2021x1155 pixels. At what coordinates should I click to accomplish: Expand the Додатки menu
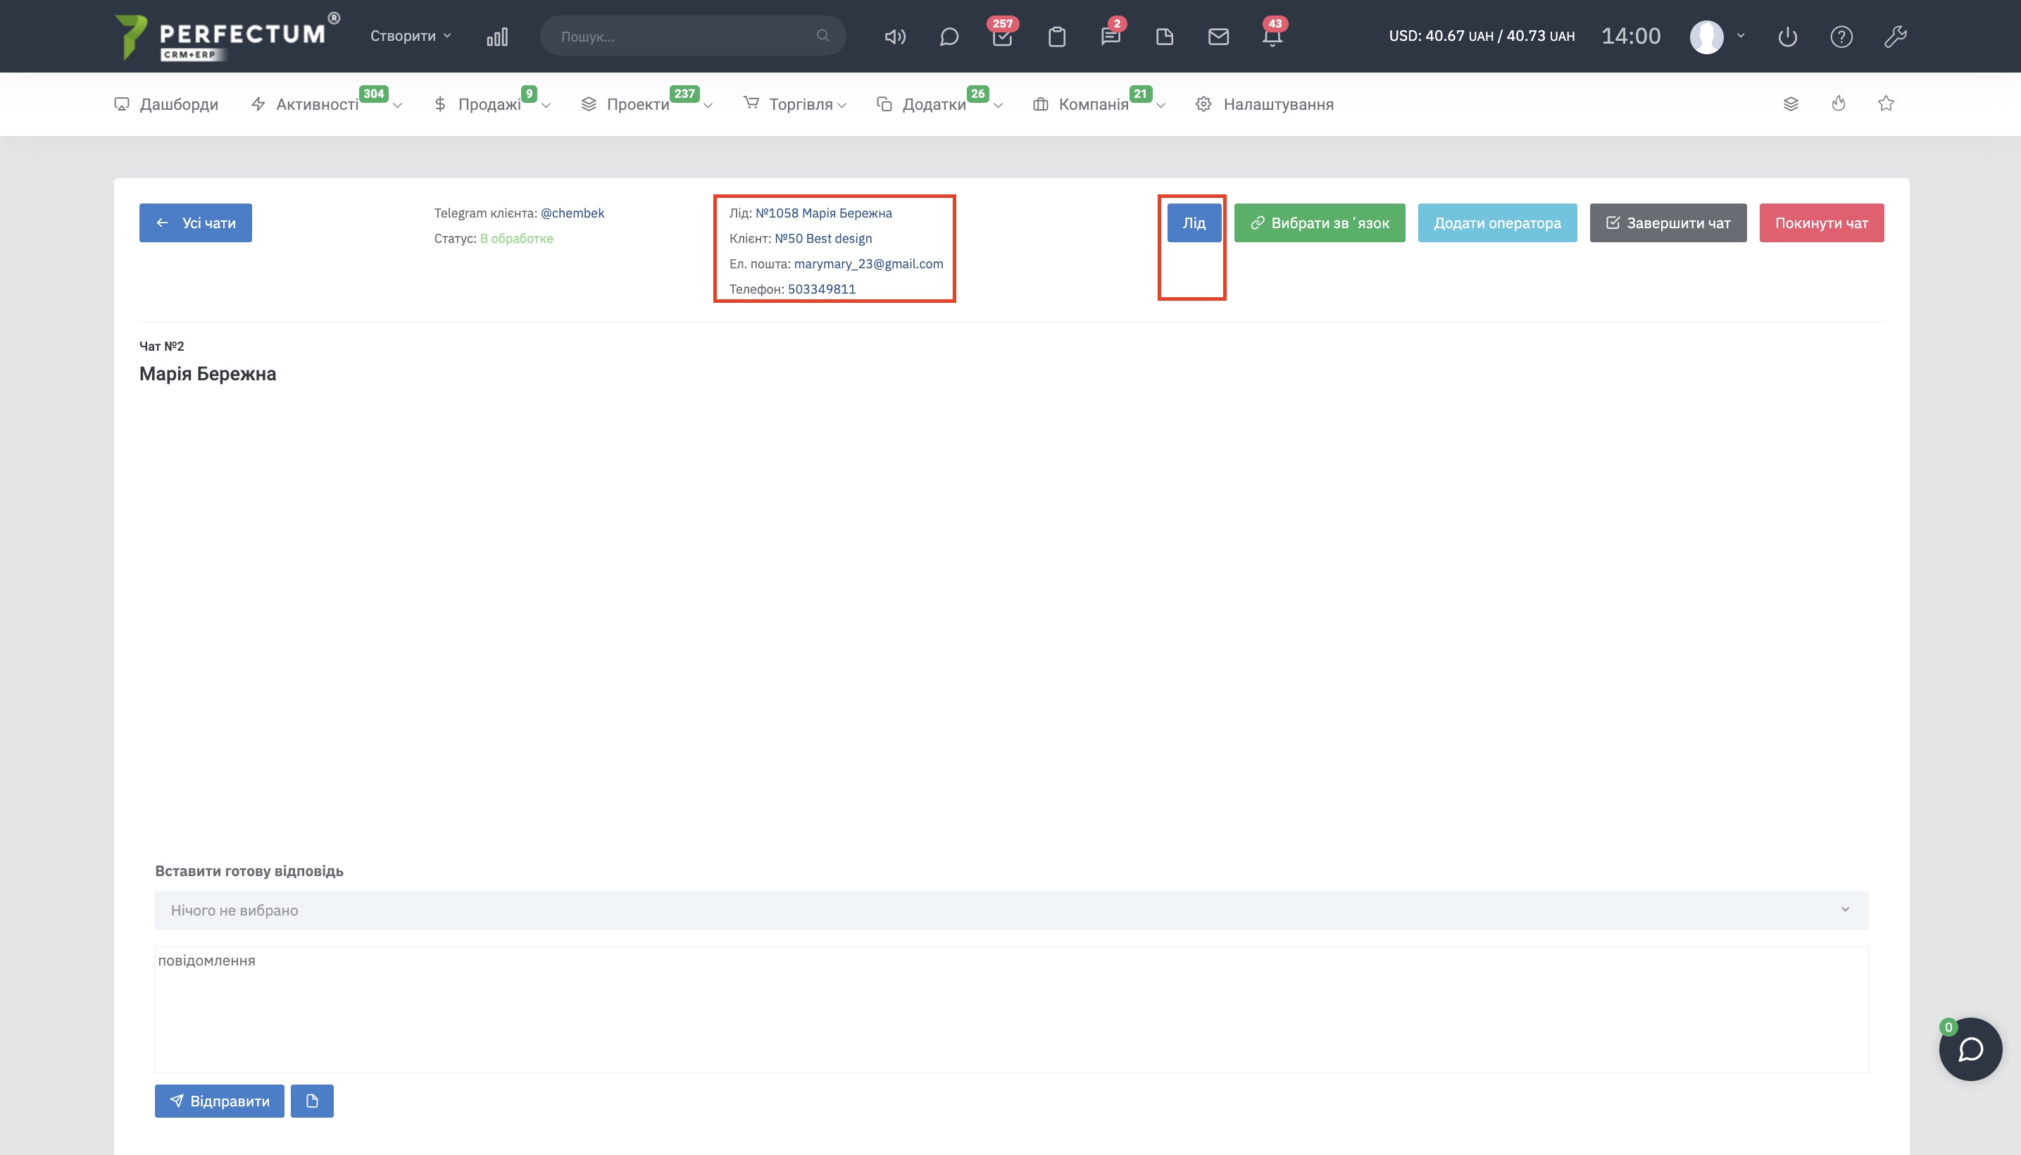(940, 104)
